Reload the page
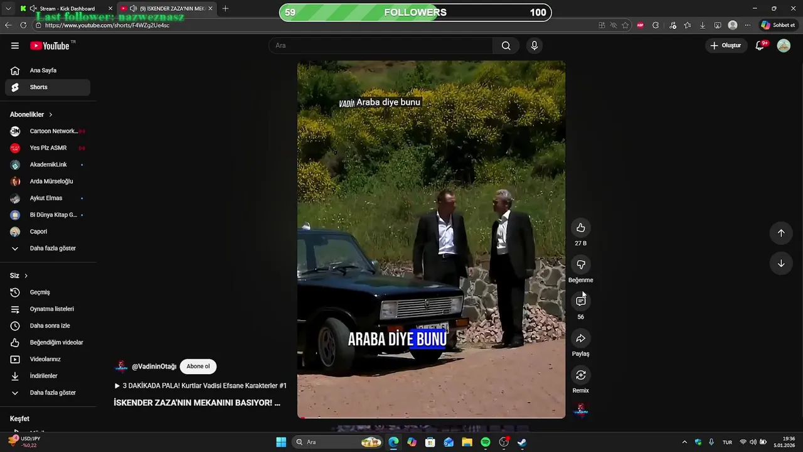Viewport: 803px width, 452px height. [x=23, y=25]
